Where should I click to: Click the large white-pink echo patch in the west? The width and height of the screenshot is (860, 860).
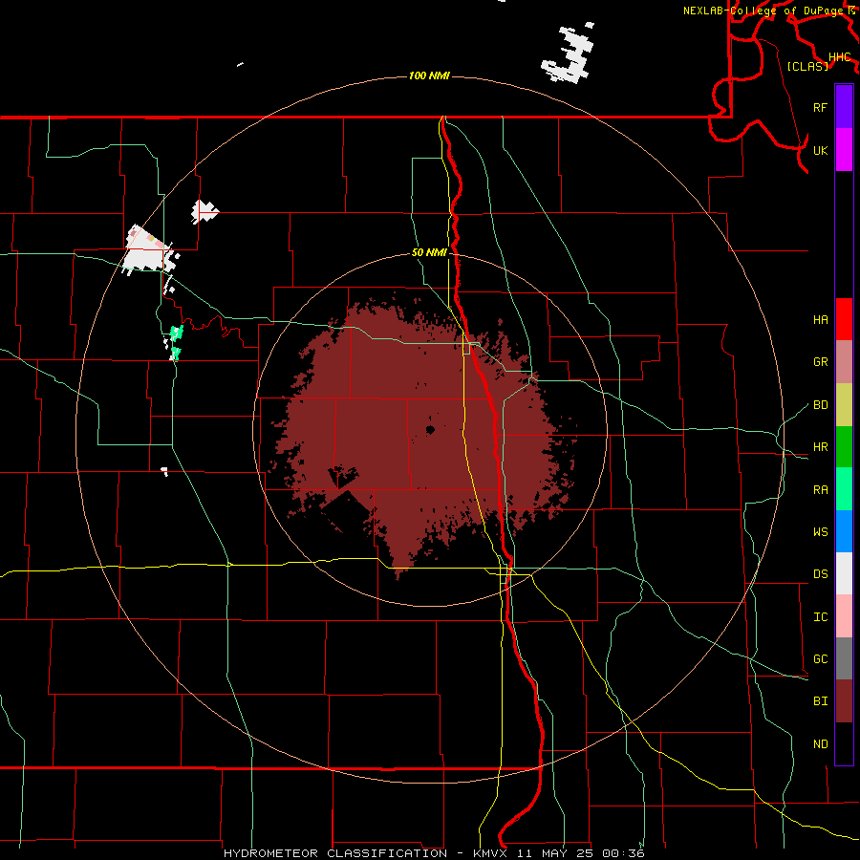[149, 250]
